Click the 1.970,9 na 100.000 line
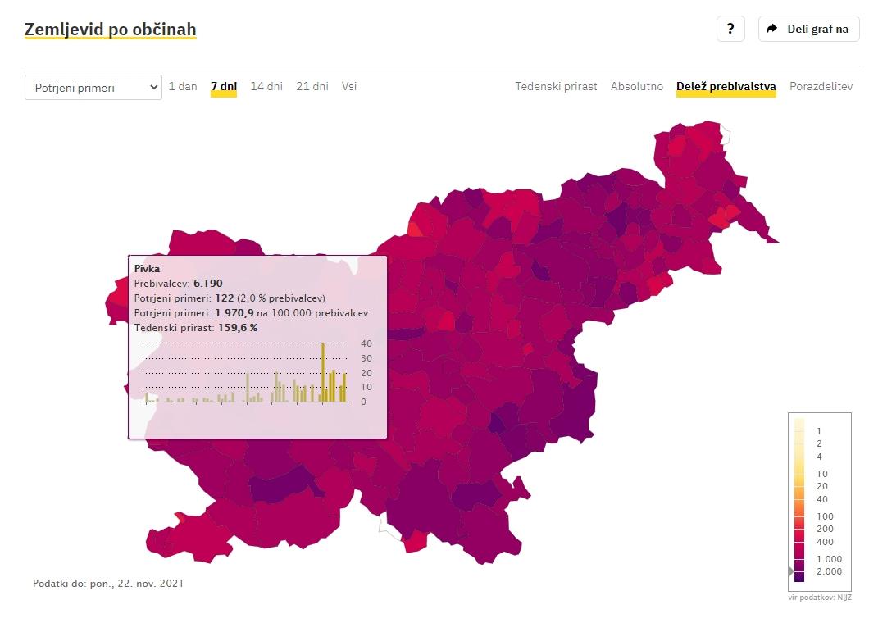The width and height of the screenshot is (878, 623). pos(251,313)
